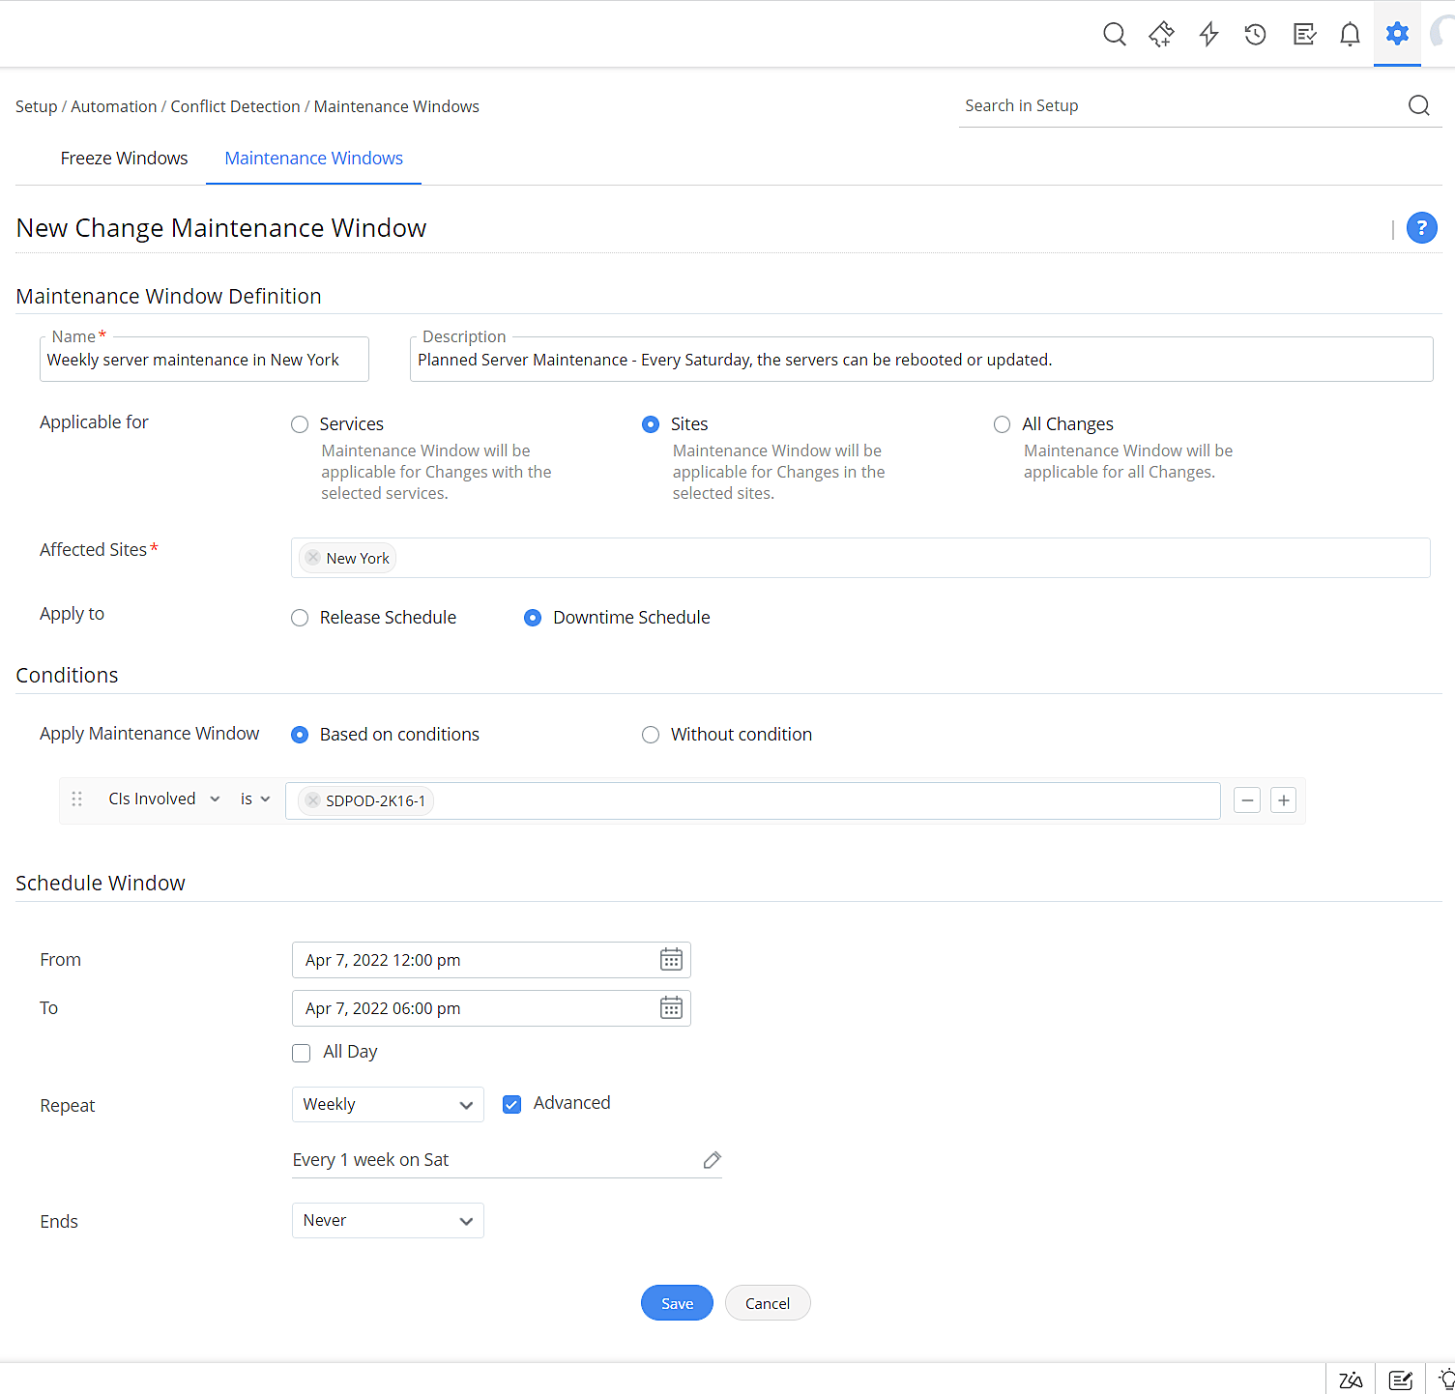Click the setup gear icon

[x=1397, y=34]
